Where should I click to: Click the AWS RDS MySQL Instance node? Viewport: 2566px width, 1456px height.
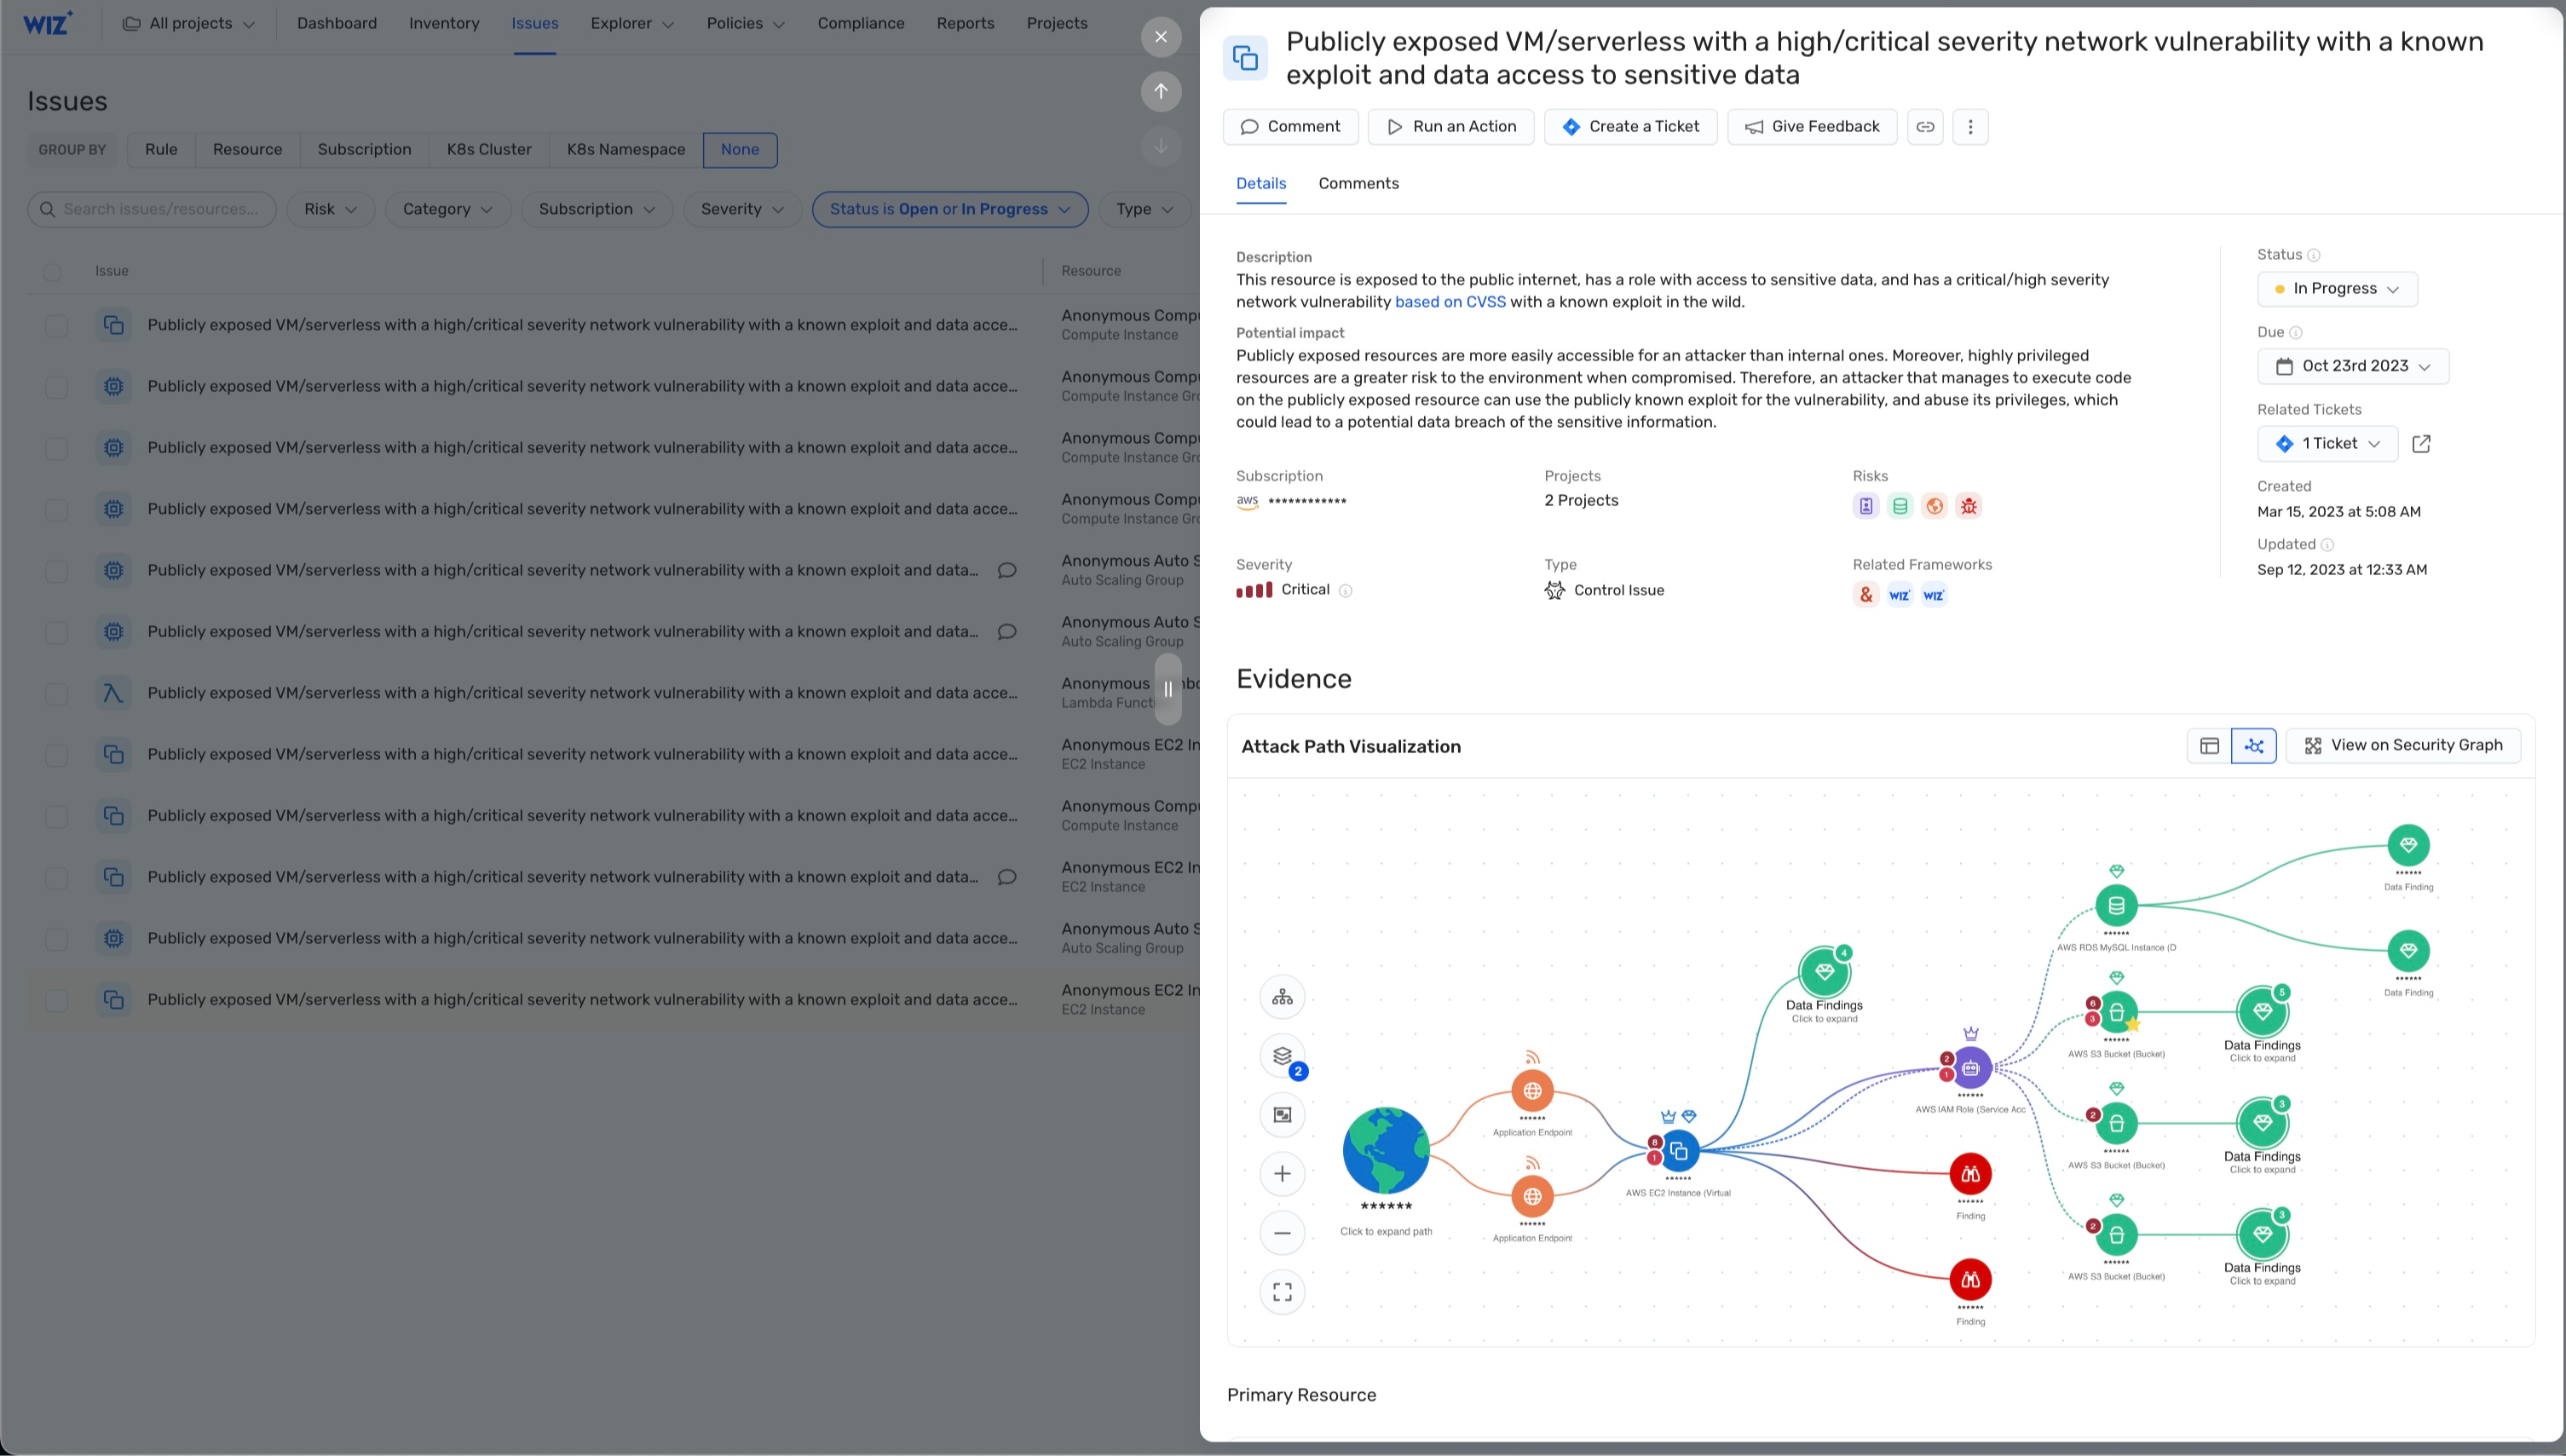coord(2116,906)
